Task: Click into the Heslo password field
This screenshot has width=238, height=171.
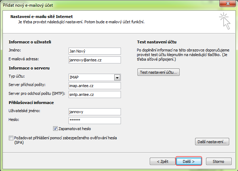Action: (95, 120)
